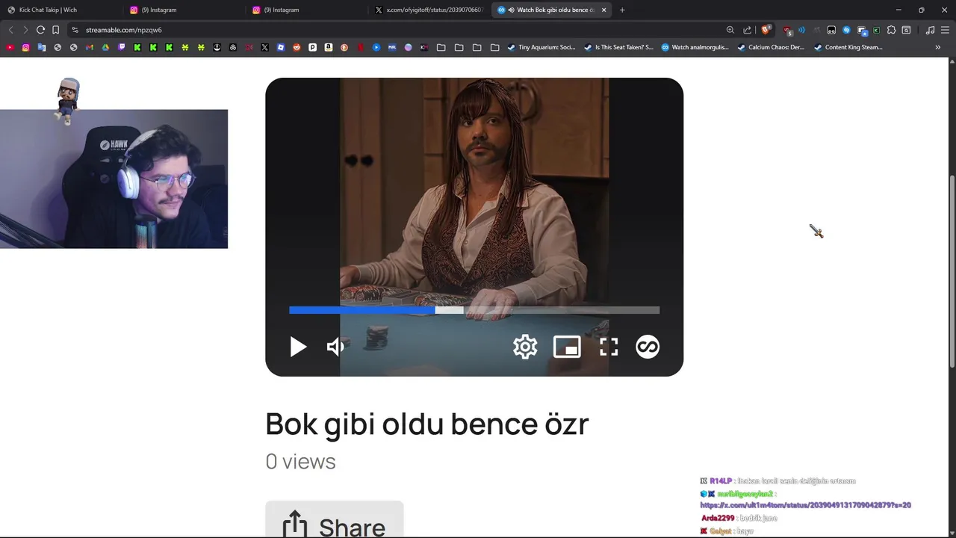Close the Watch Bok gibi oldu tab
The image size is (956, 538).
603,10
